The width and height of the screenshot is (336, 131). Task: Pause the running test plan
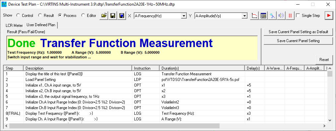coord(290,16)
